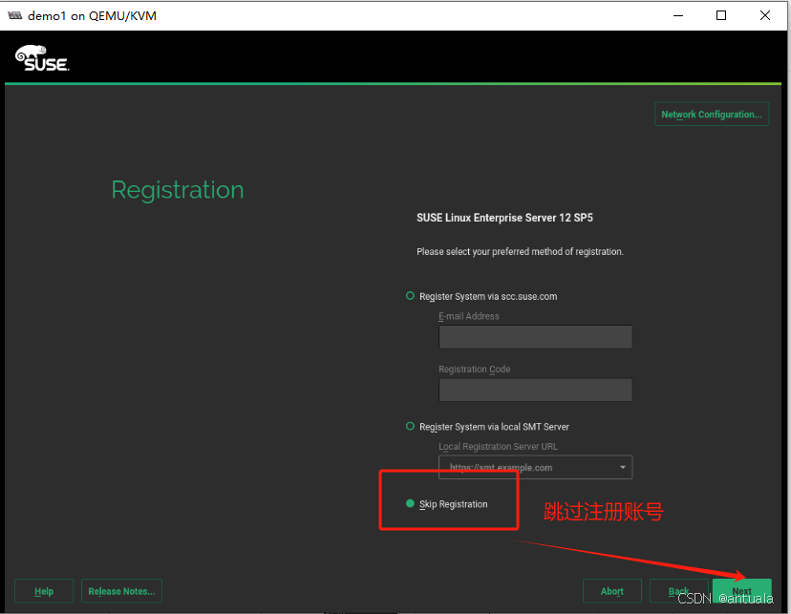
Task: Open the Release Notes
Action: click(x=121, y=591)
